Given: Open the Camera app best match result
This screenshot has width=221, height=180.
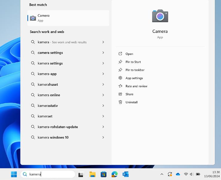Looking at the screenshot, I should pyautogui.click(x=68, y=18).
